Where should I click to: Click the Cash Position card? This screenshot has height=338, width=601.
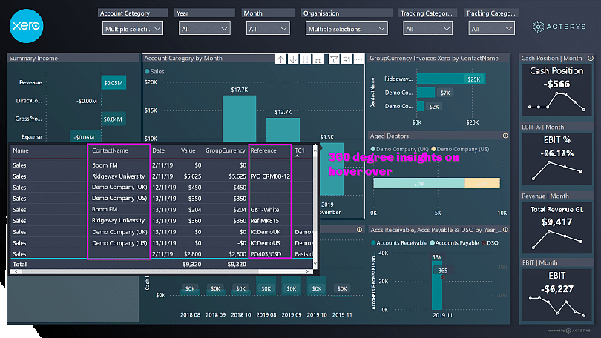pyautogui.click(x=556, y=90)
